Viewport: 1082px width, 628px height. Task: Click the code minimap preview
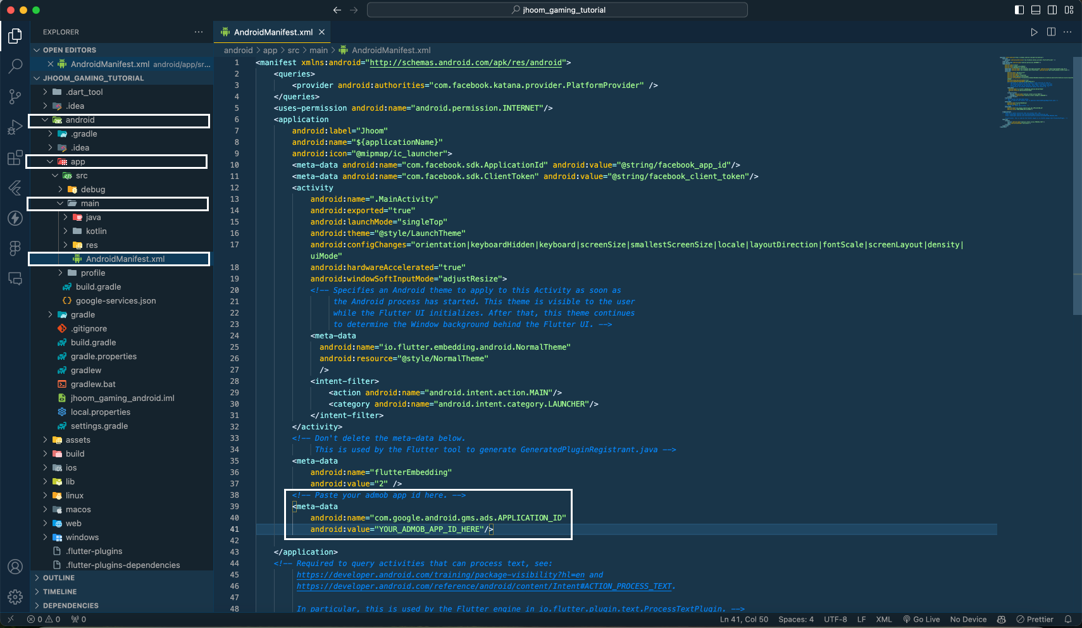1035,92
